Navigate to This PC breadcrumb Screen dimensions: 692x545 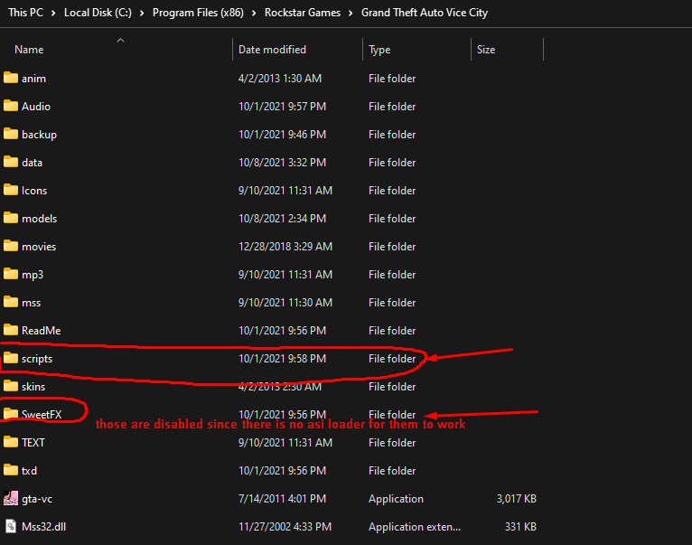coord(25,13)
